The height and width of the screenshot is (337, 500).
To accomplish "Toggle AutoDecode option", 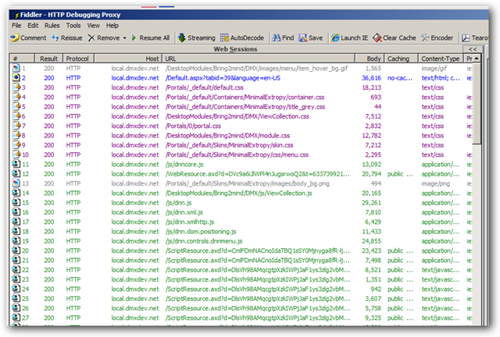I will (242, 38).
